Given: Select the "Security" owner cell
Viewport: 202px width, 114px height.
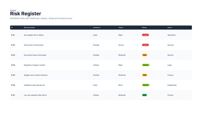Looking at the screenshot, I should coord(171,45).
